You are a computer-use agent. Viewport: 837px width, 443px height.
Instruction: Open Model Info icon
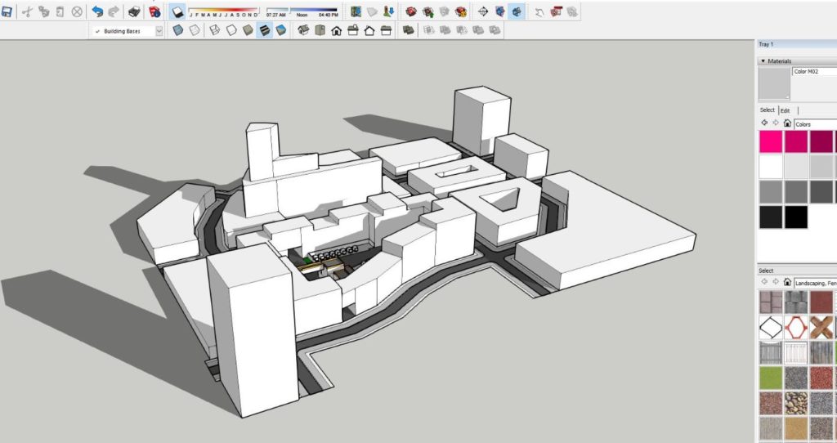[x=154, y=11]
